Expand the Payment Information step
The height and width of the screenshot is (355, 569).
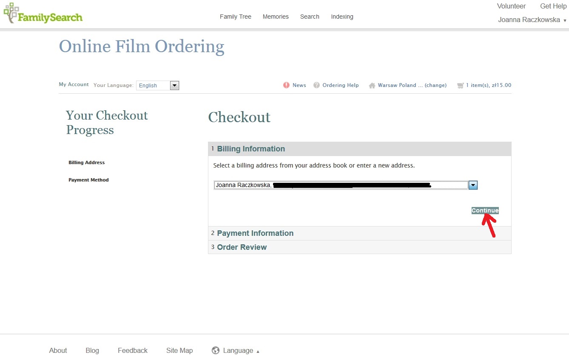click(x=255, y=233)
